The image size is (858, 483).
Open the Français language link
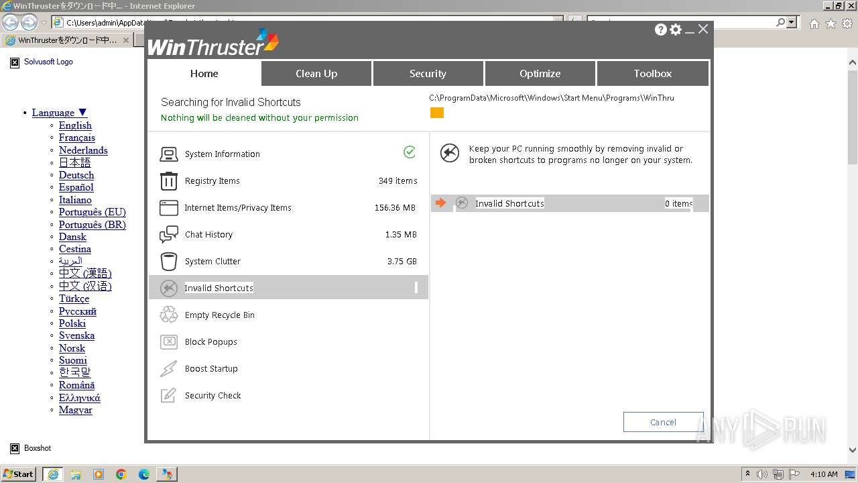77,138
